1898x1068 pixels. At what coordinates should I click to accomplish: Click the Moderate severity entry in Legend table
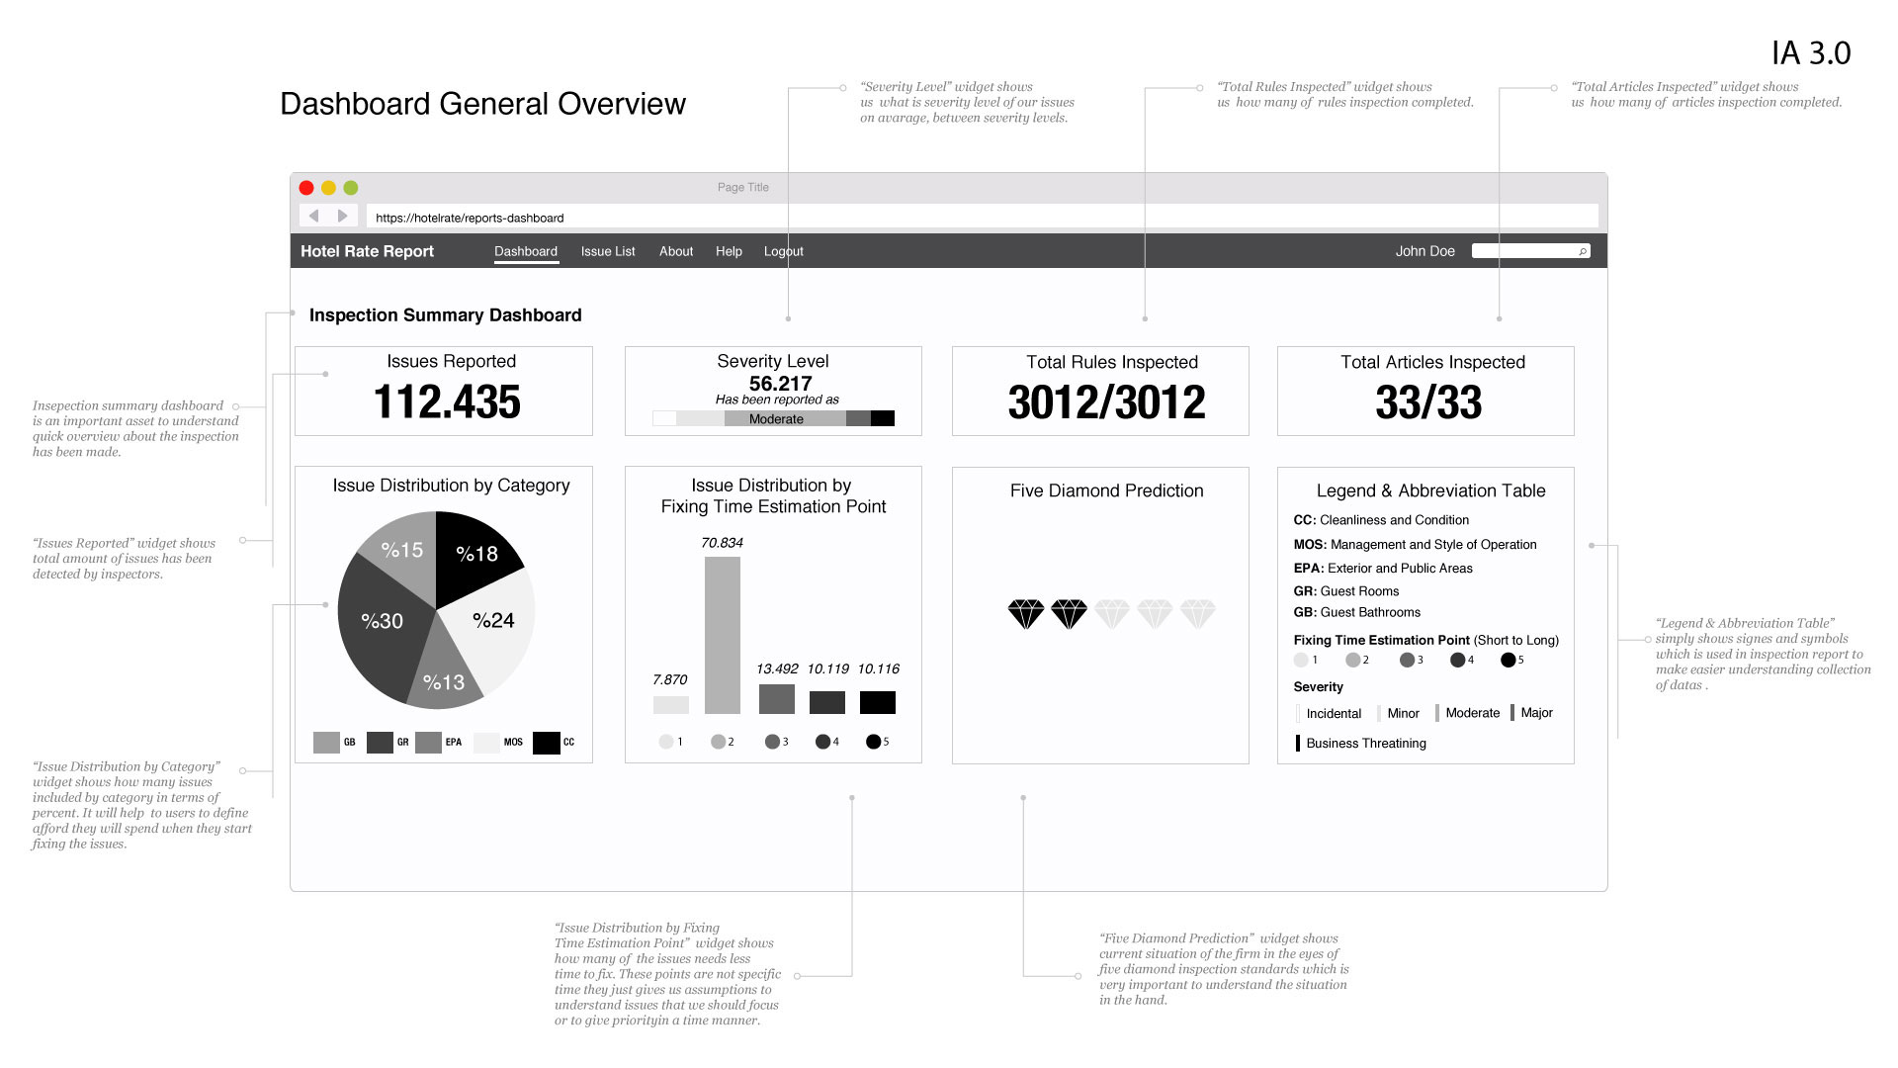coord(1467,713)
